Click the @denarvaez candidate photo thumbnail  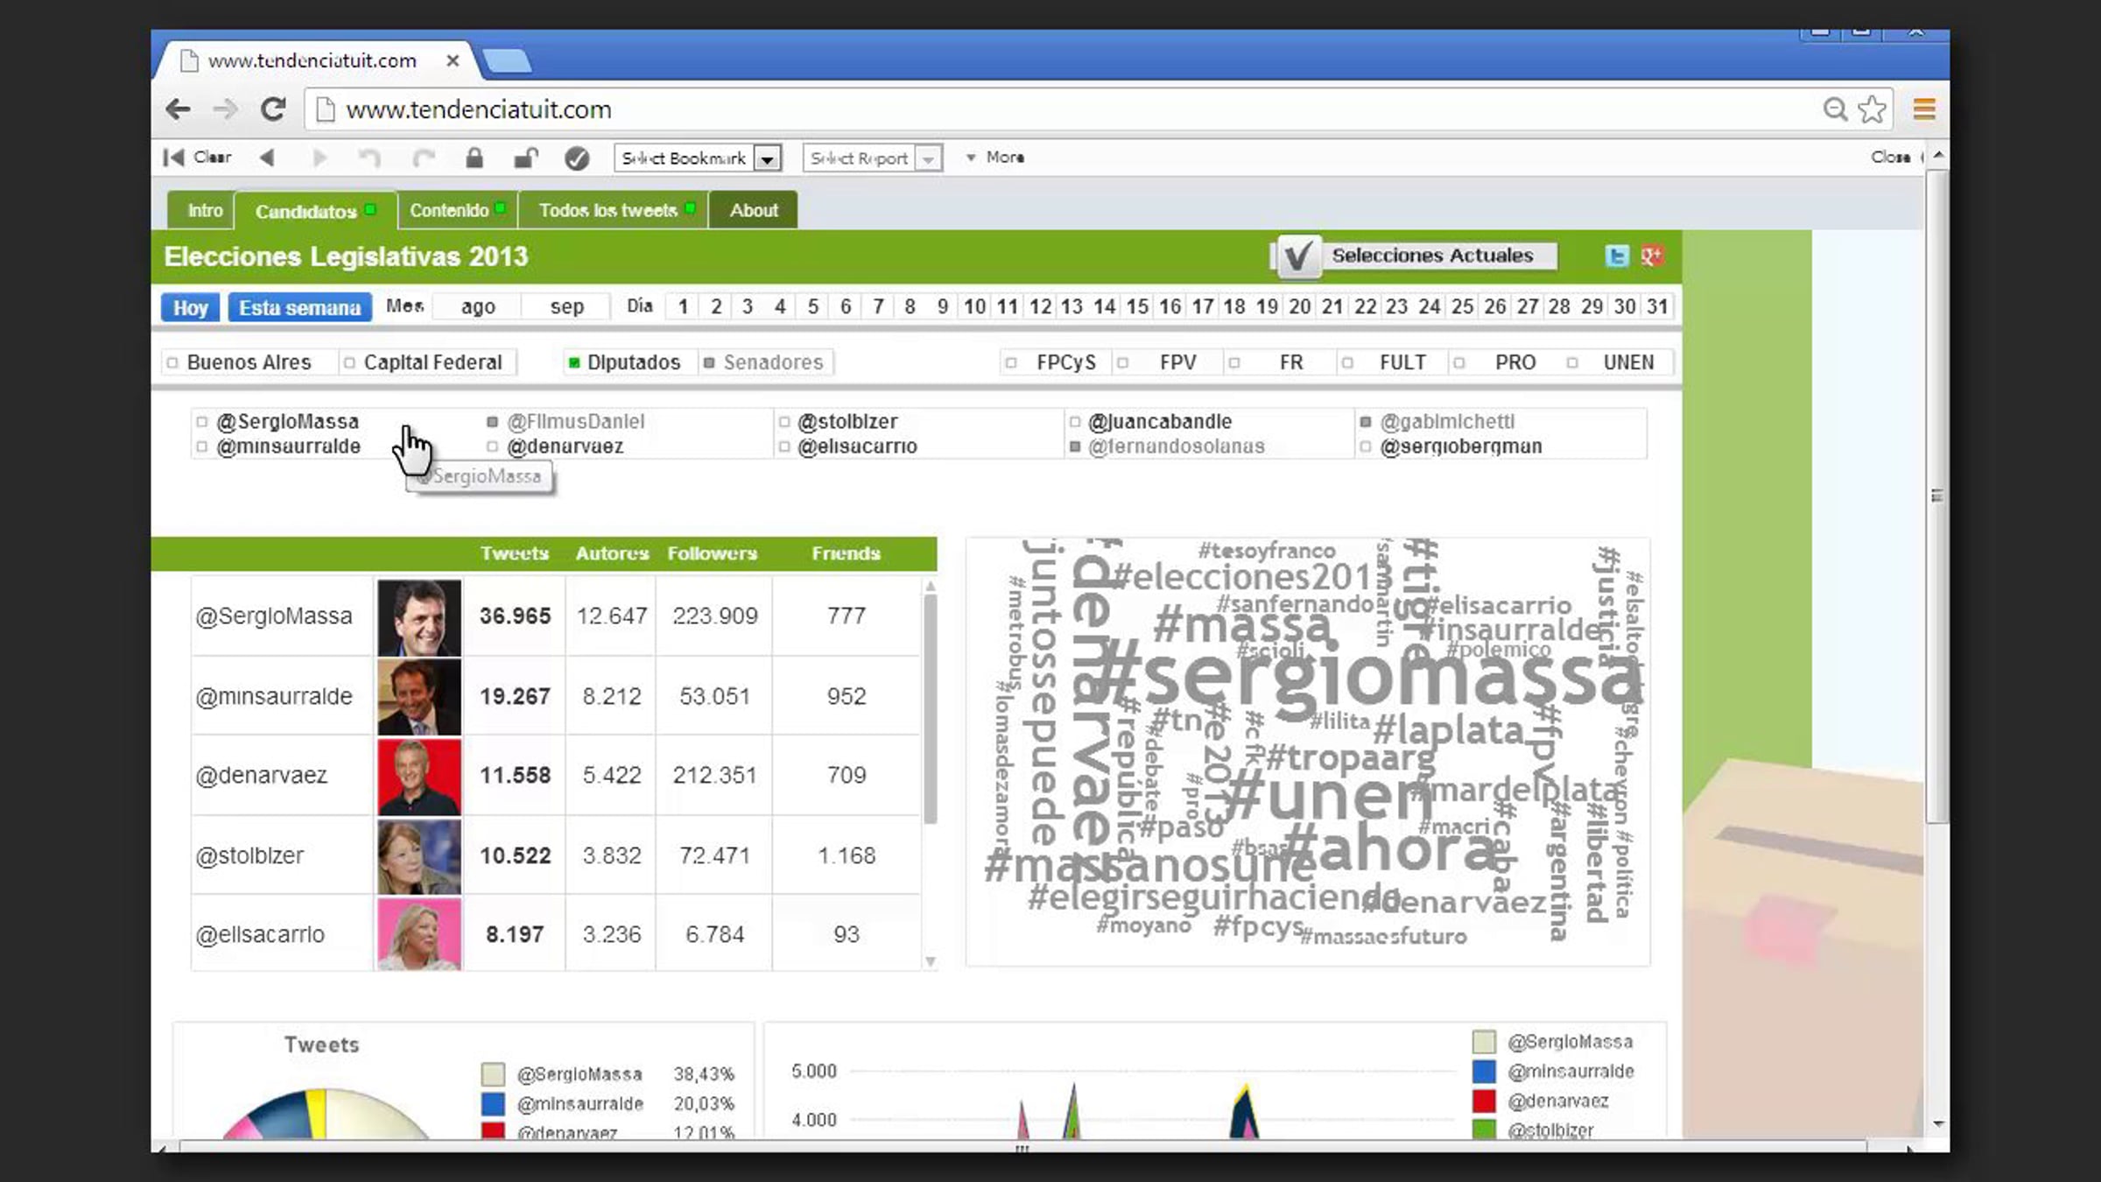coord(418,776)
